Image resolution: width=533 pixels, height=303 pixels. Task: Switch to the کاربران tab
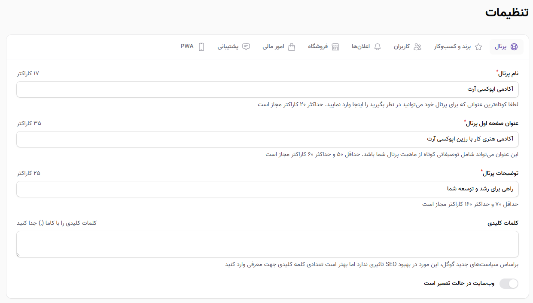(408, 47)
